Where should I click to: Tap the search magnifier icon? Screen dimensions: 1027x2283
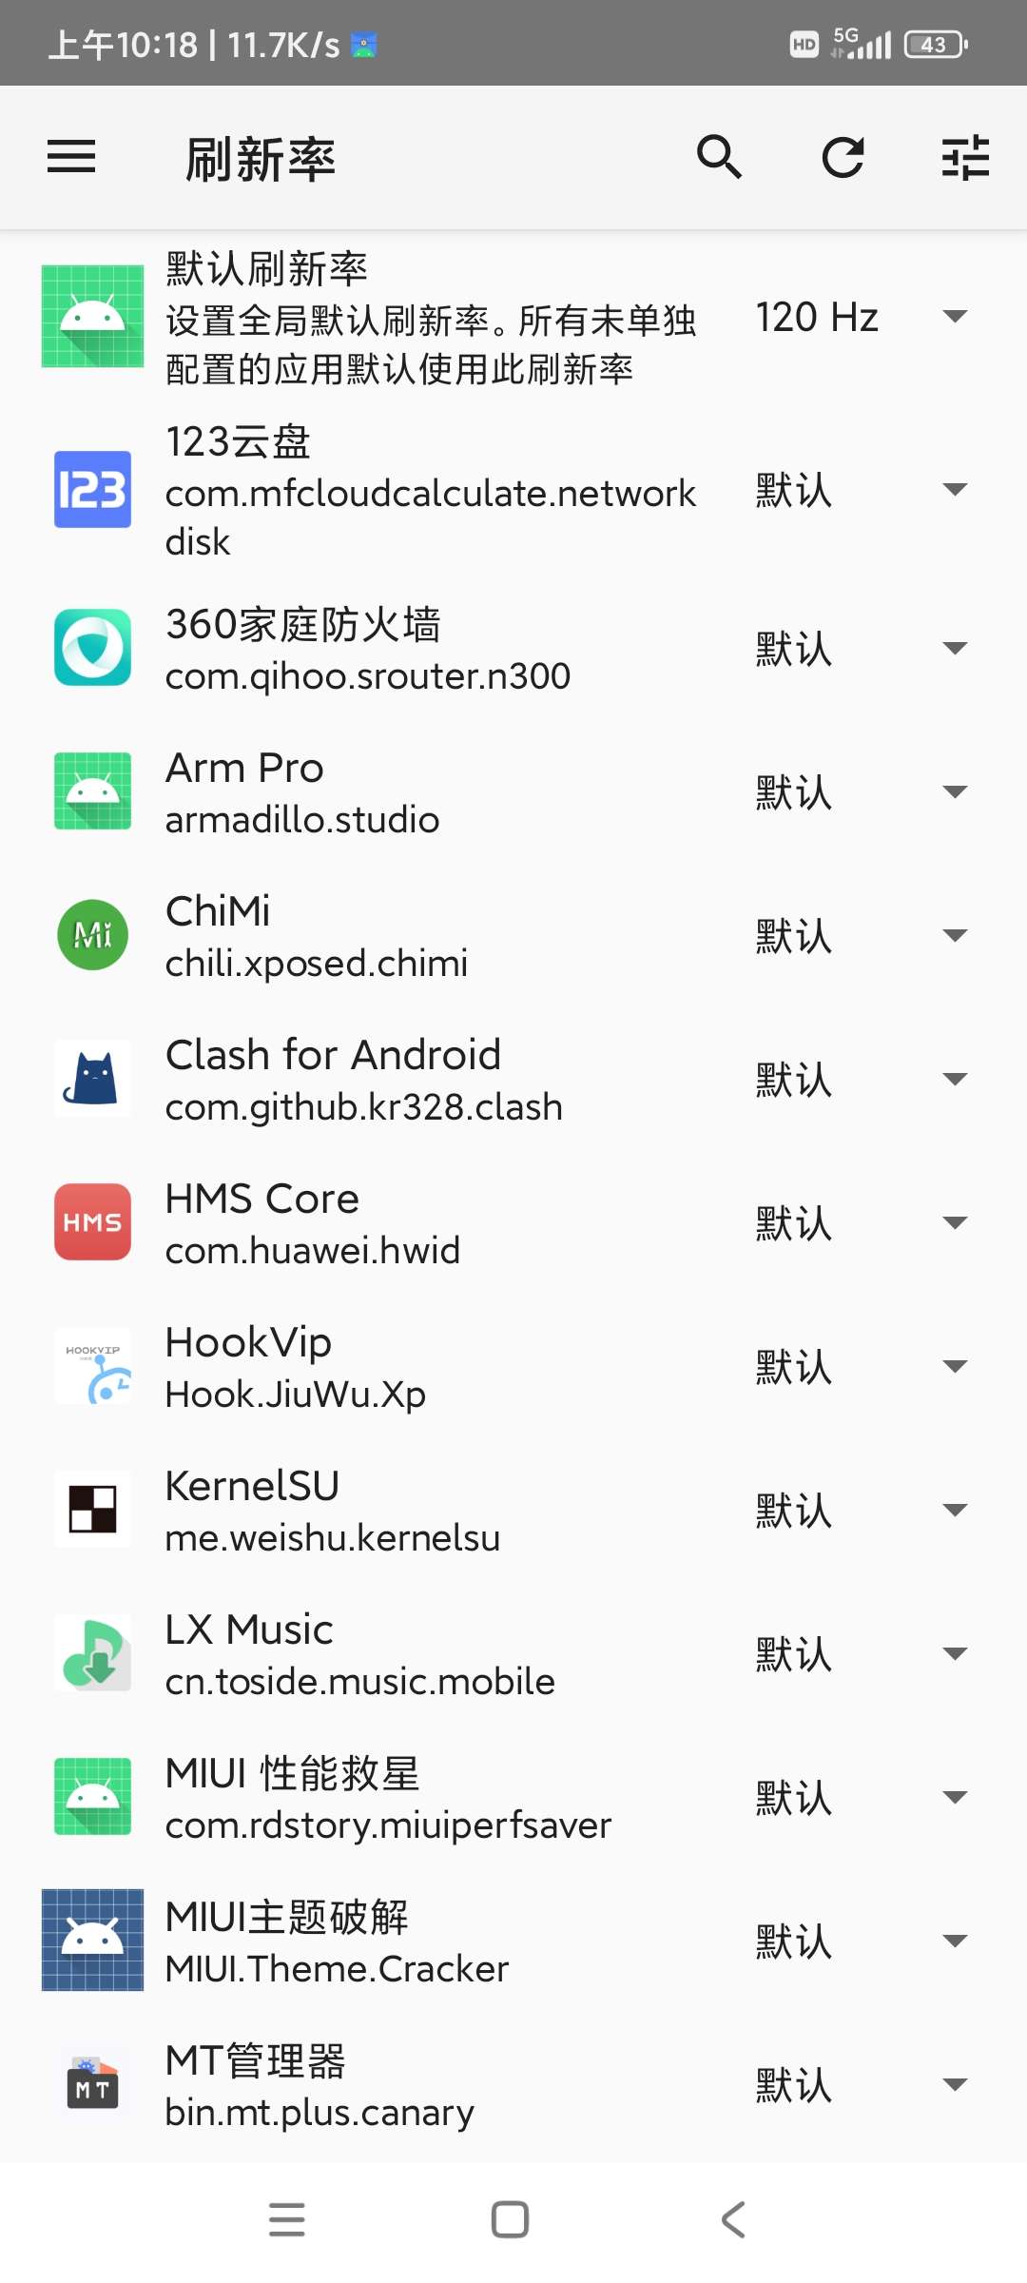coord(719,157)
